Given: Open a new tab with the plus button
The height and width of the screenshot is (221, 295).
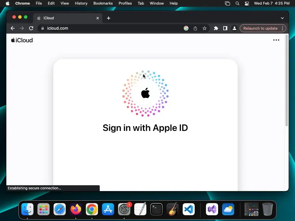Looking at the screenshot, I should [109, 18].
